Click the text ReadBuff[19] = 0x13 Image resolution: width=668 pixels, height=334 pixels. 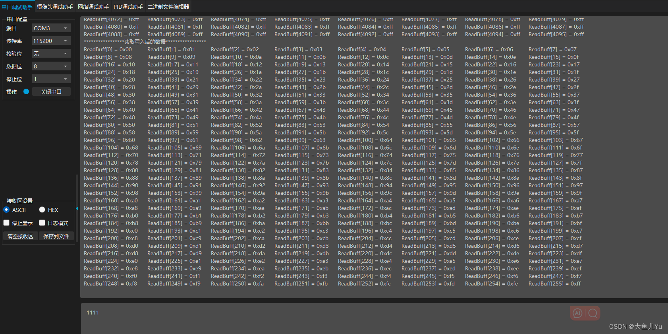tap(300, 64)
